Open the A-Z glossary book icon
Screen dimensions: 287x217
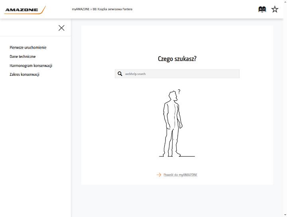262,9
